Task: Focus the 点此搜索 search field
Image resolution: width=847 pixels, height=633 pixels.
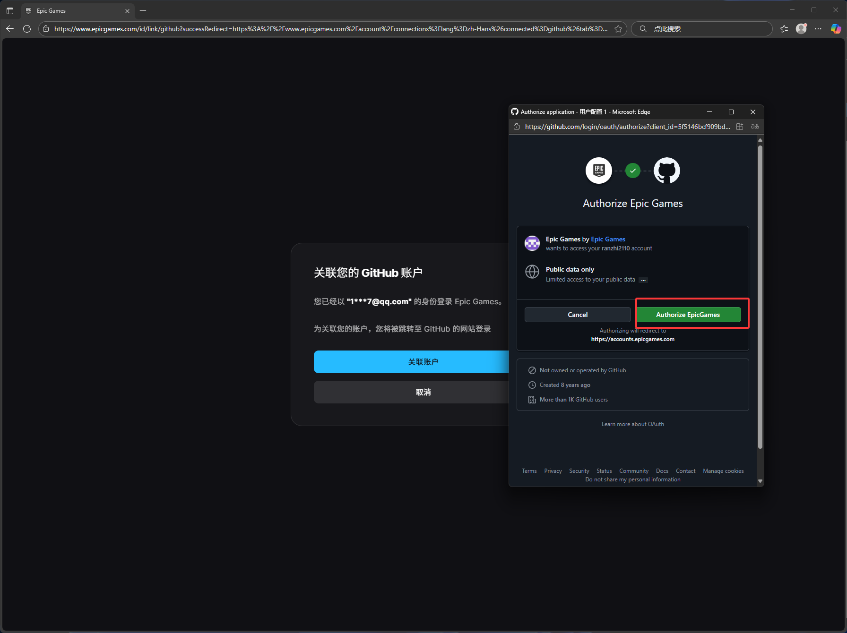Action: click(x=702, y=29)
